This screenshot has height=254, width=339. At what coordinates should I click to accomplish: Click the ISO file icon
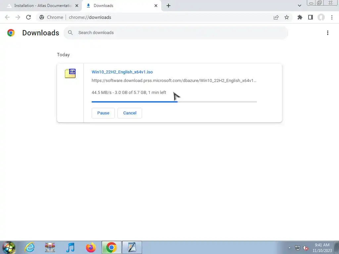pos(70,73)
